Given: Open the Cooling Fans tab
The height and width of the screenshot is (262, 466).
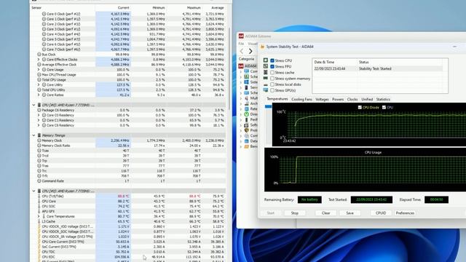Looking at the screenshot, I should point(301,99).
